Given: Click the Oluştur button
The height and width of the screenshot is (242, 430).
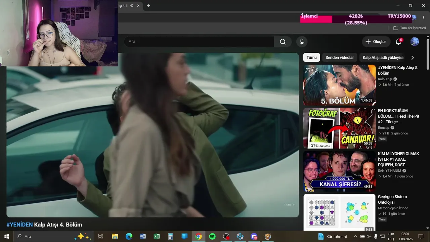Looking at the screenshot, I should click(x=376, y=42).
